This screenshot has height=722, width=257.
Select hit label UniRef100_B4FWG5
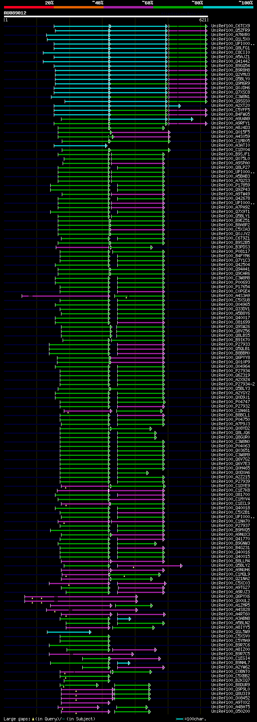click(230, 115)
